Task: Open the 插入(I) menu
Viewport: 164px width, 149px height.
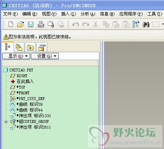Action: point(69,14)
